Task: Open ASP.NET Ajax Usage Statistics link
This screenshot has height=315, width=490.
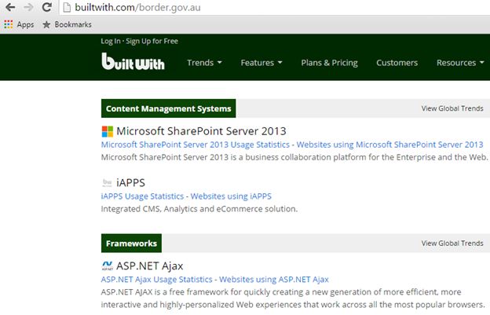Action: (x=156, y=279)
